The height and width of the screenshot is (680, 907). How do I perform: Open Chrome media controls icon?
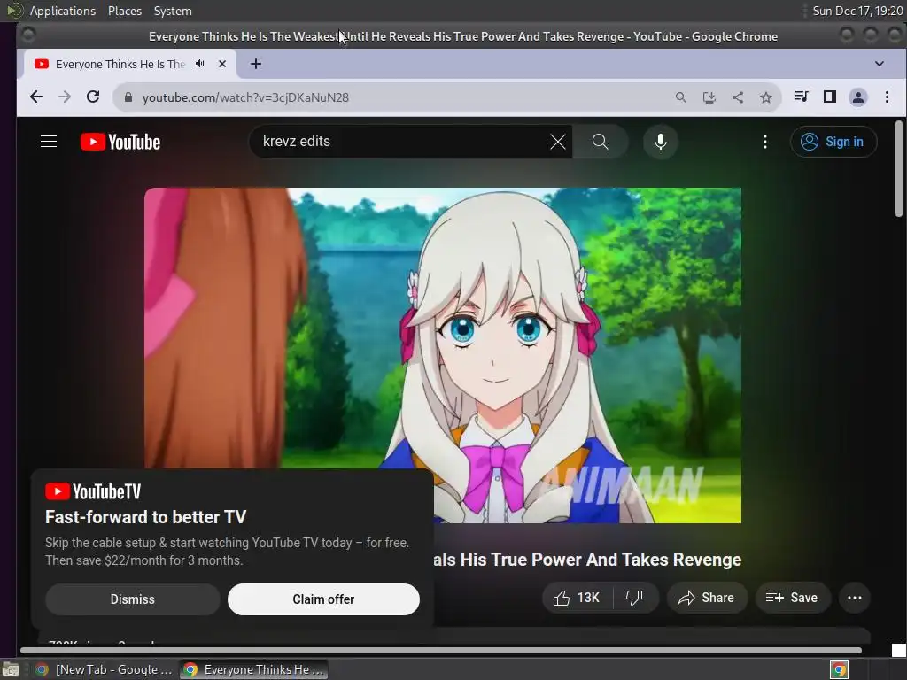pos(801,97)
